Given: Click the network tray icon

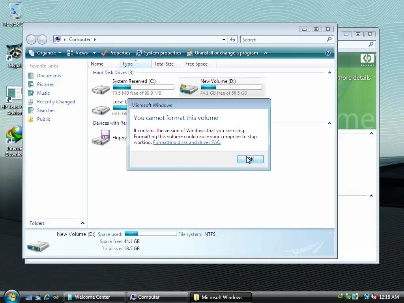Looking at the screenshot, I should (x=366, y=297).
